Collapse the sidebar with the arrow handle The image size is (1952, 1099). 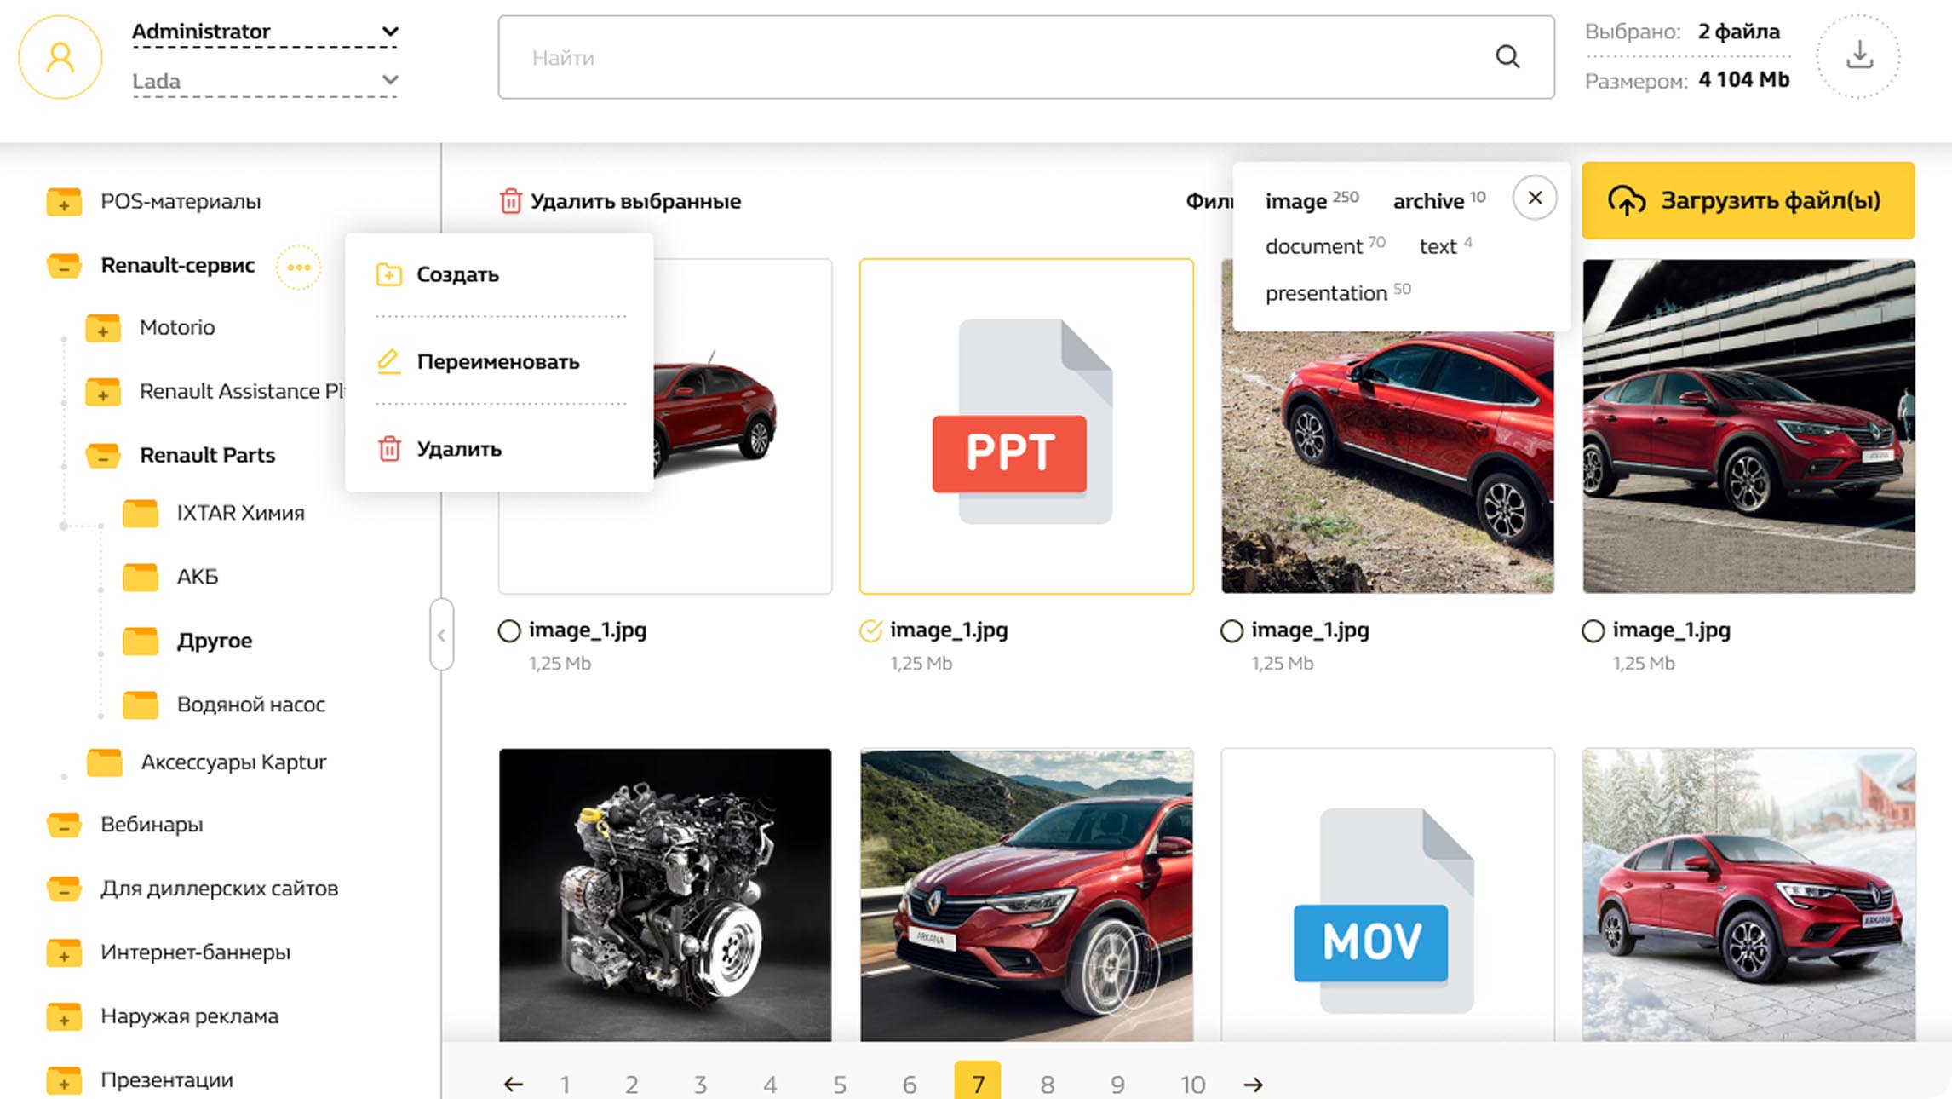(441, 635)
